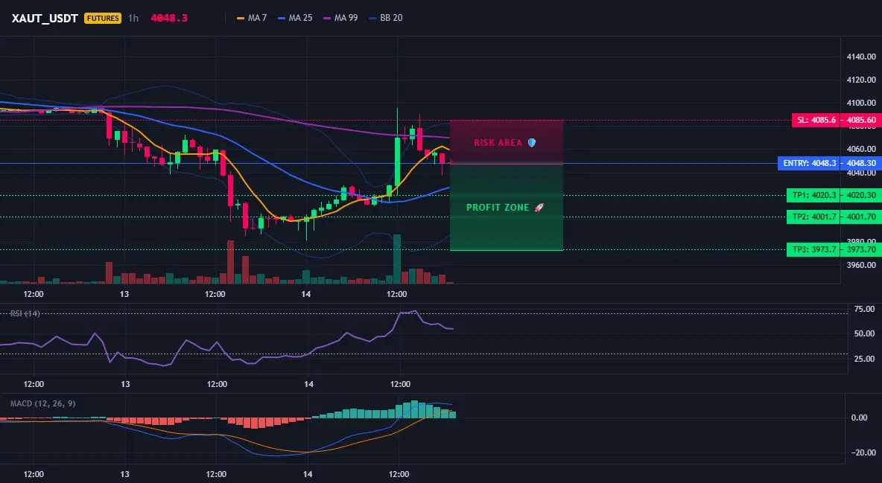Click the 75.00 RSI axis value

coord(864,310)
